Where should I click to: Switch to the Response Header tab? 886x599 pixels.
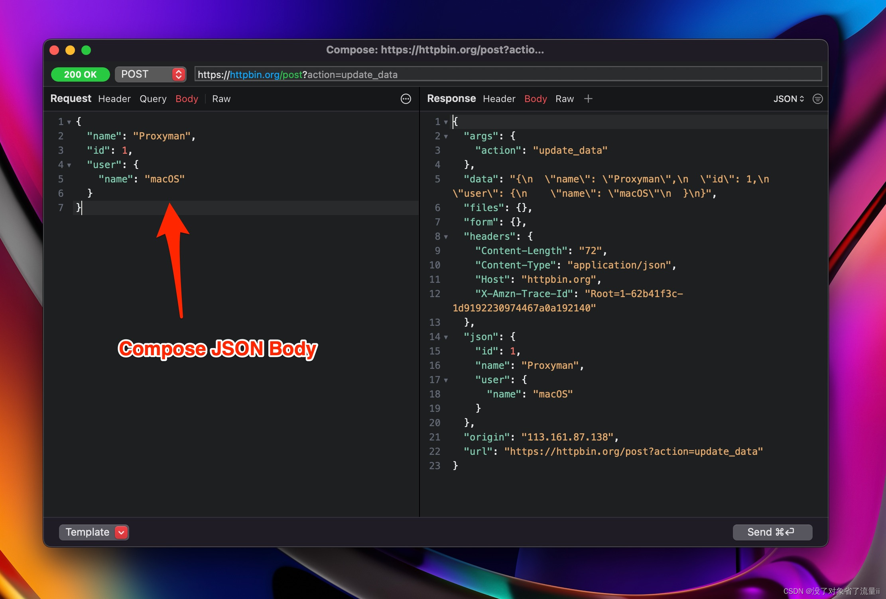499,99
